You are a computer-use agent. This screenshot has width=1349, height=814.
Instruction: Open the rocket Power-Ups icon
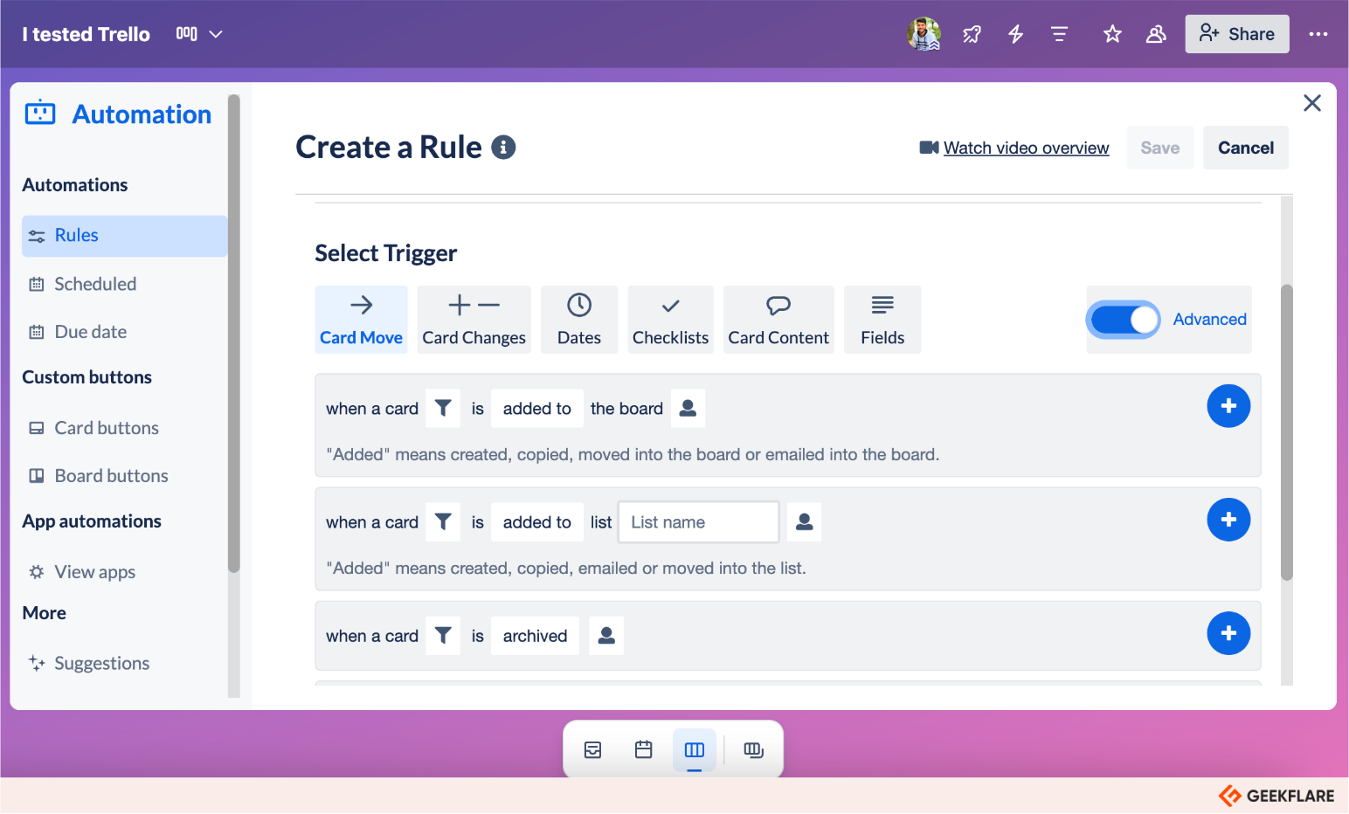[972, 34]
